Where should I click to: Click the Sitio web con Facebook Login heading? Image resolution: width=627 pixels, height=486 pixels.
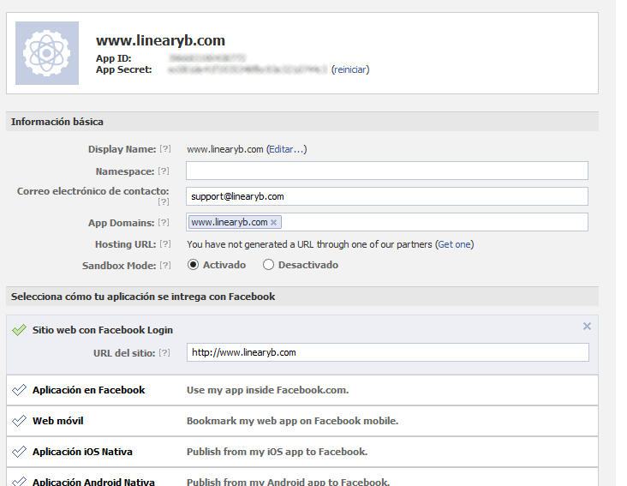tap(103, 330)
